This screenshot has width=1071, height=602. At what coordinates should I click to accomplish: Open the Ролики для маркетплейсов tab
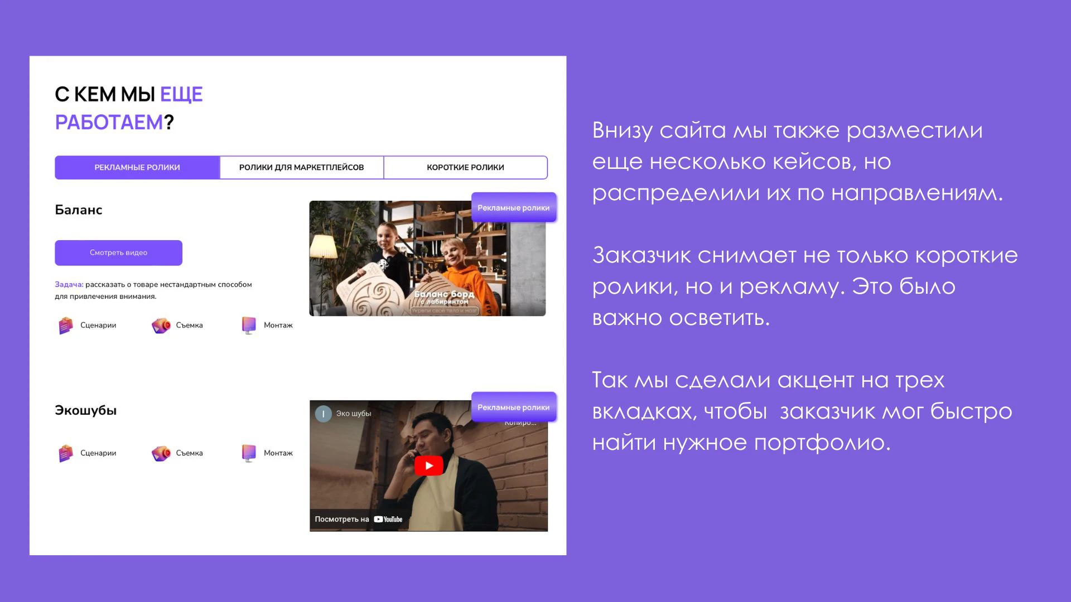point(302,167)
